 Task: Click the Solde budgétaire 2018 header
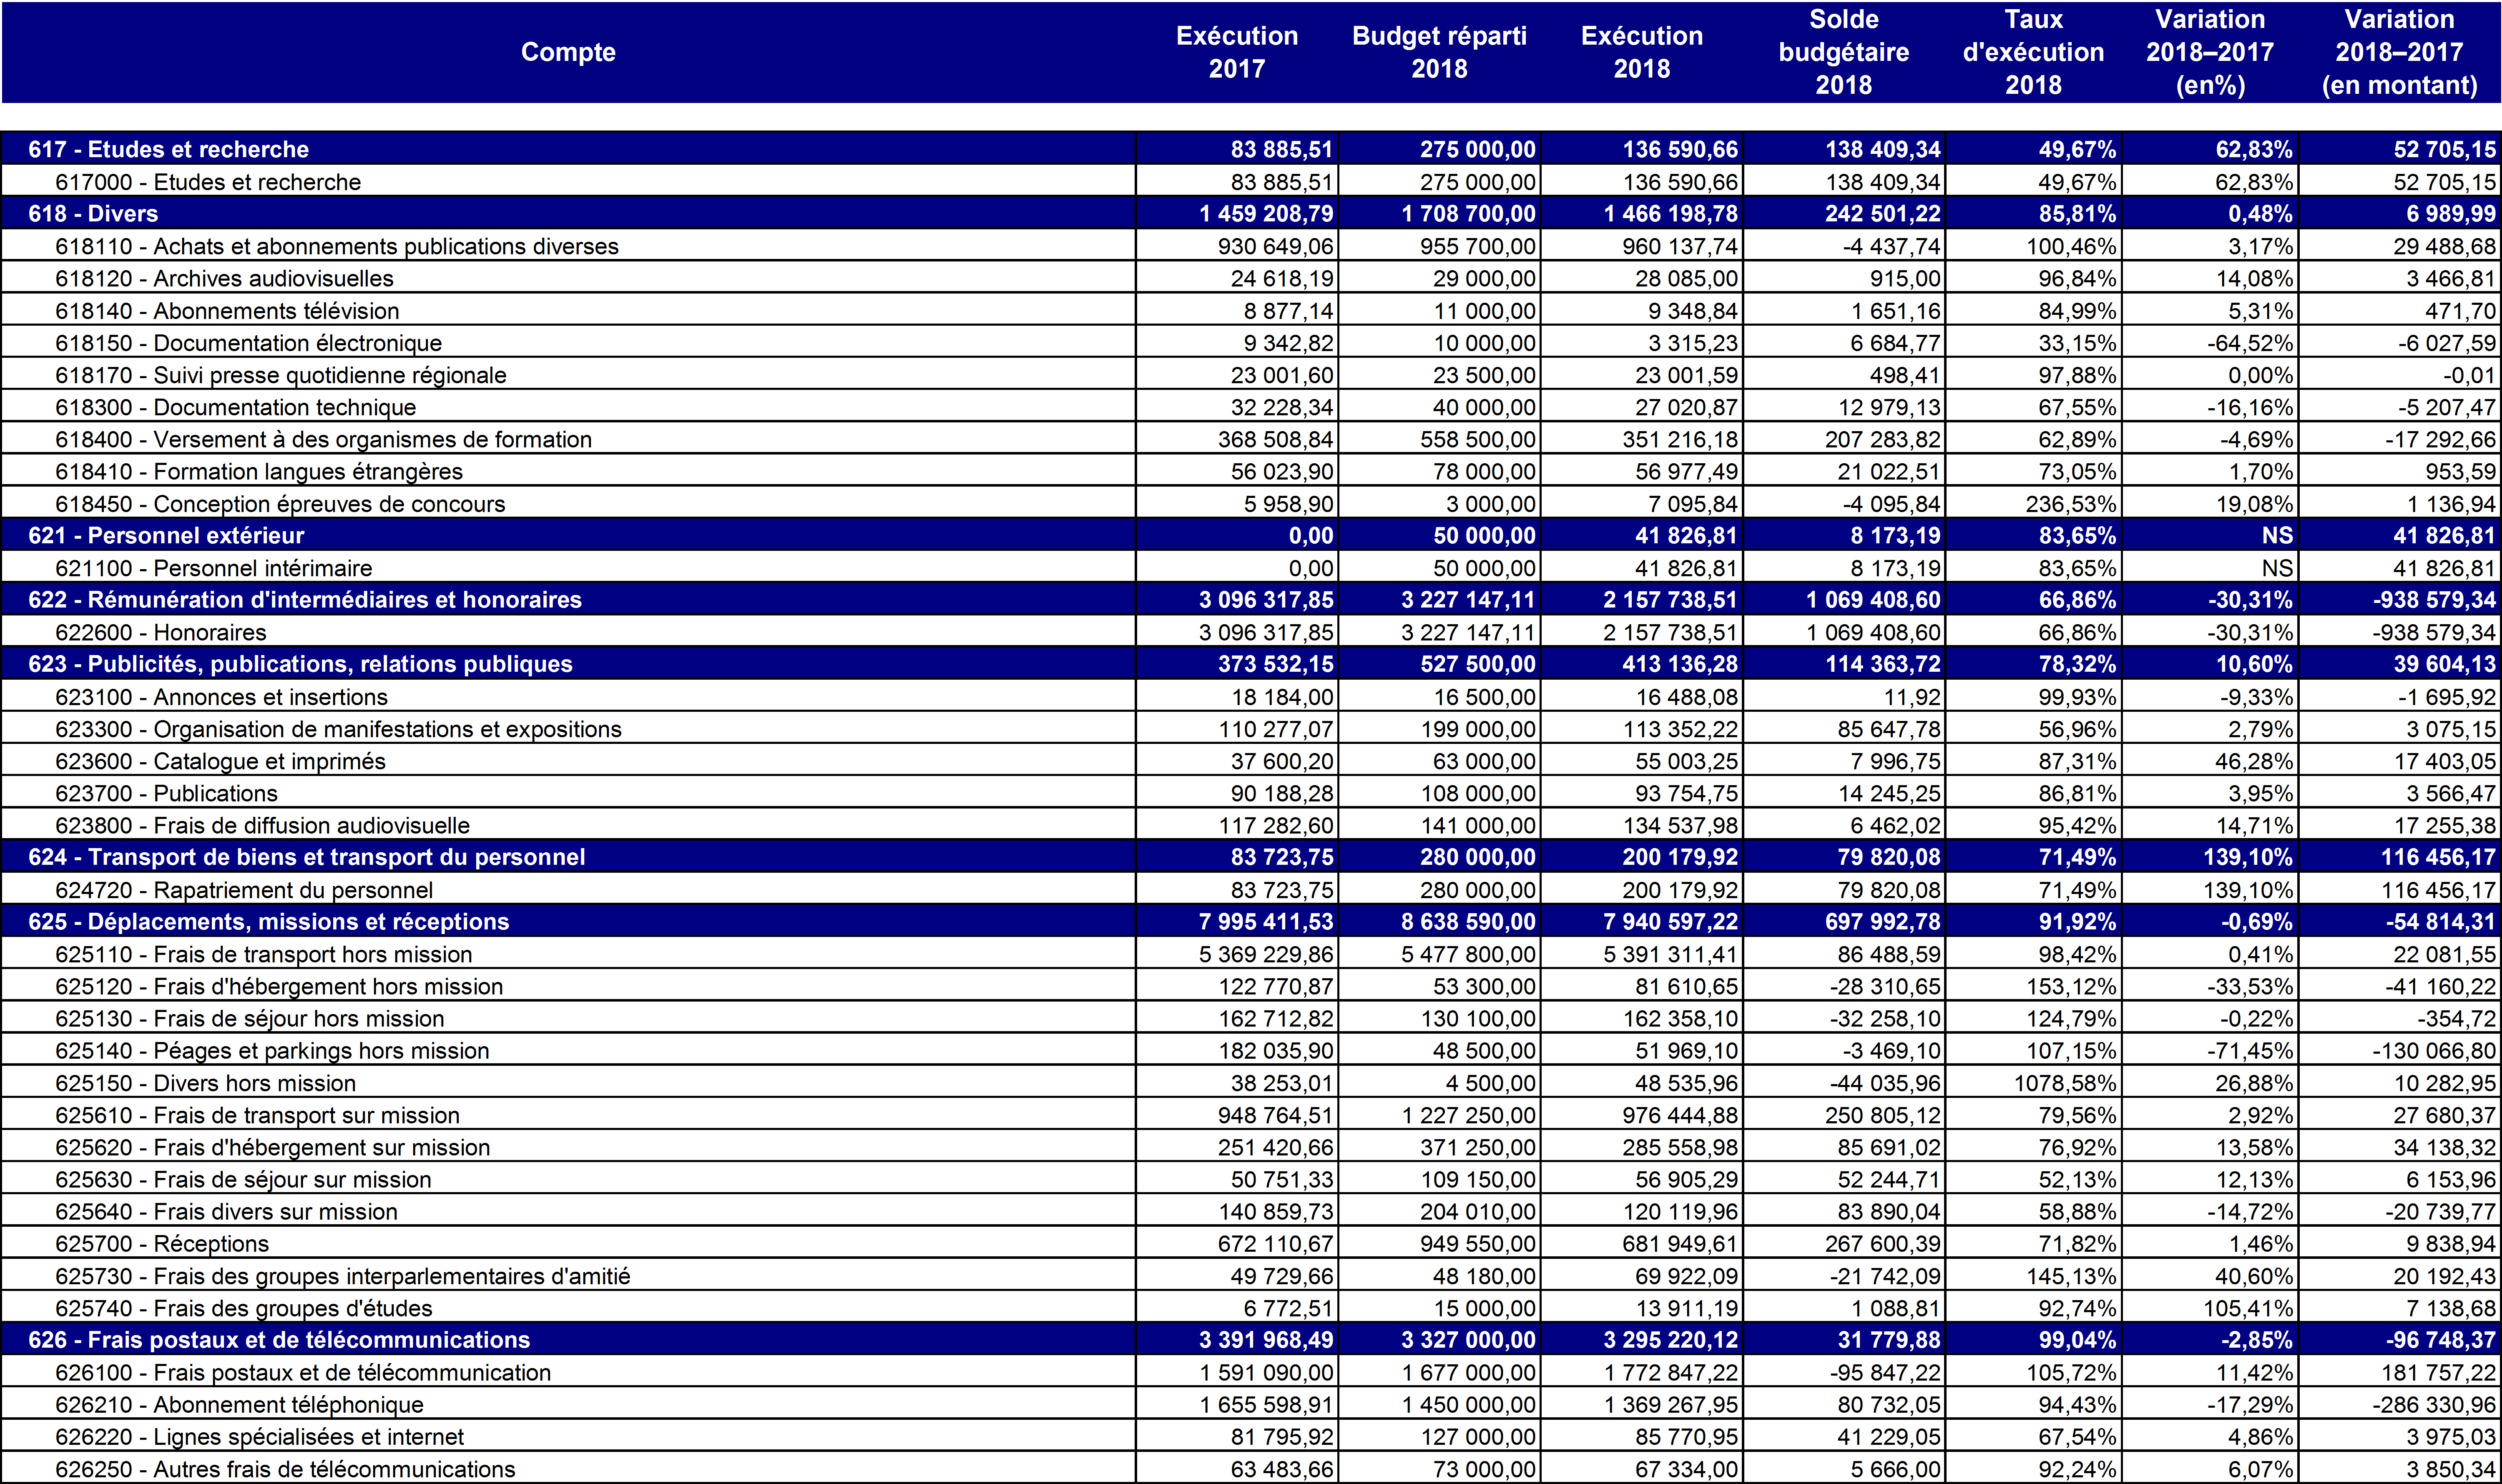[1843, 52]
